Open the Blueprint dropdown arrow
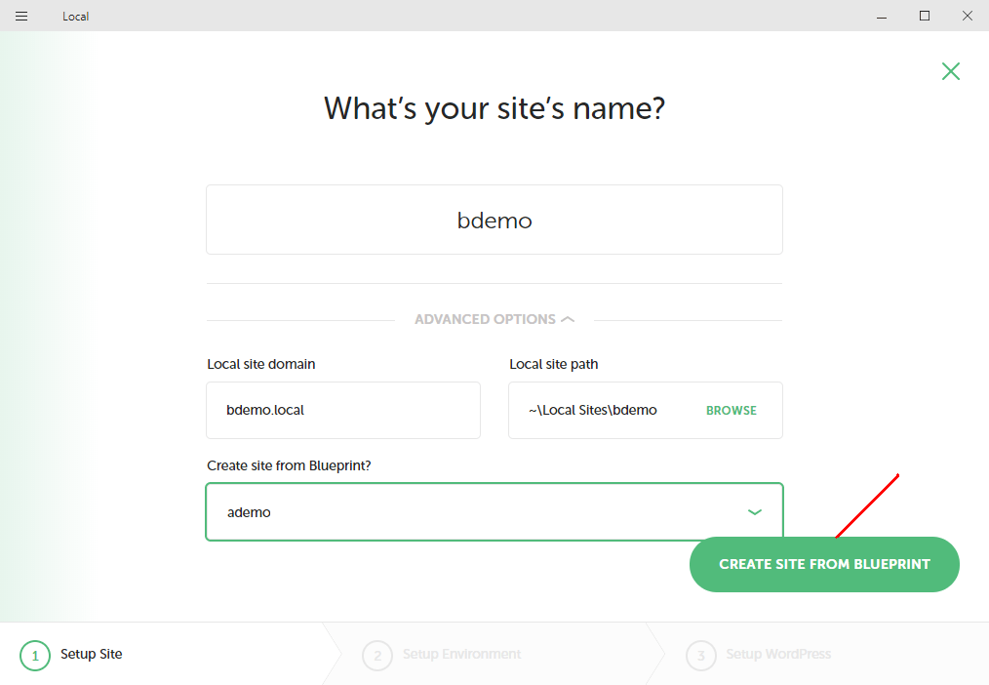The image size is (989, 685). 754,512
